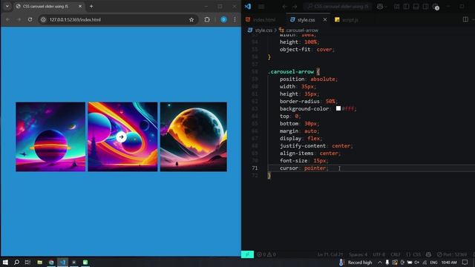Click Live Server Port: 52369 status item
This screenshot has height=267, width=475.
click(452, 254)
